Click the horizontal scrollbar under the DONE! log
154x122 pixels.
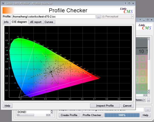pos(34,115)
